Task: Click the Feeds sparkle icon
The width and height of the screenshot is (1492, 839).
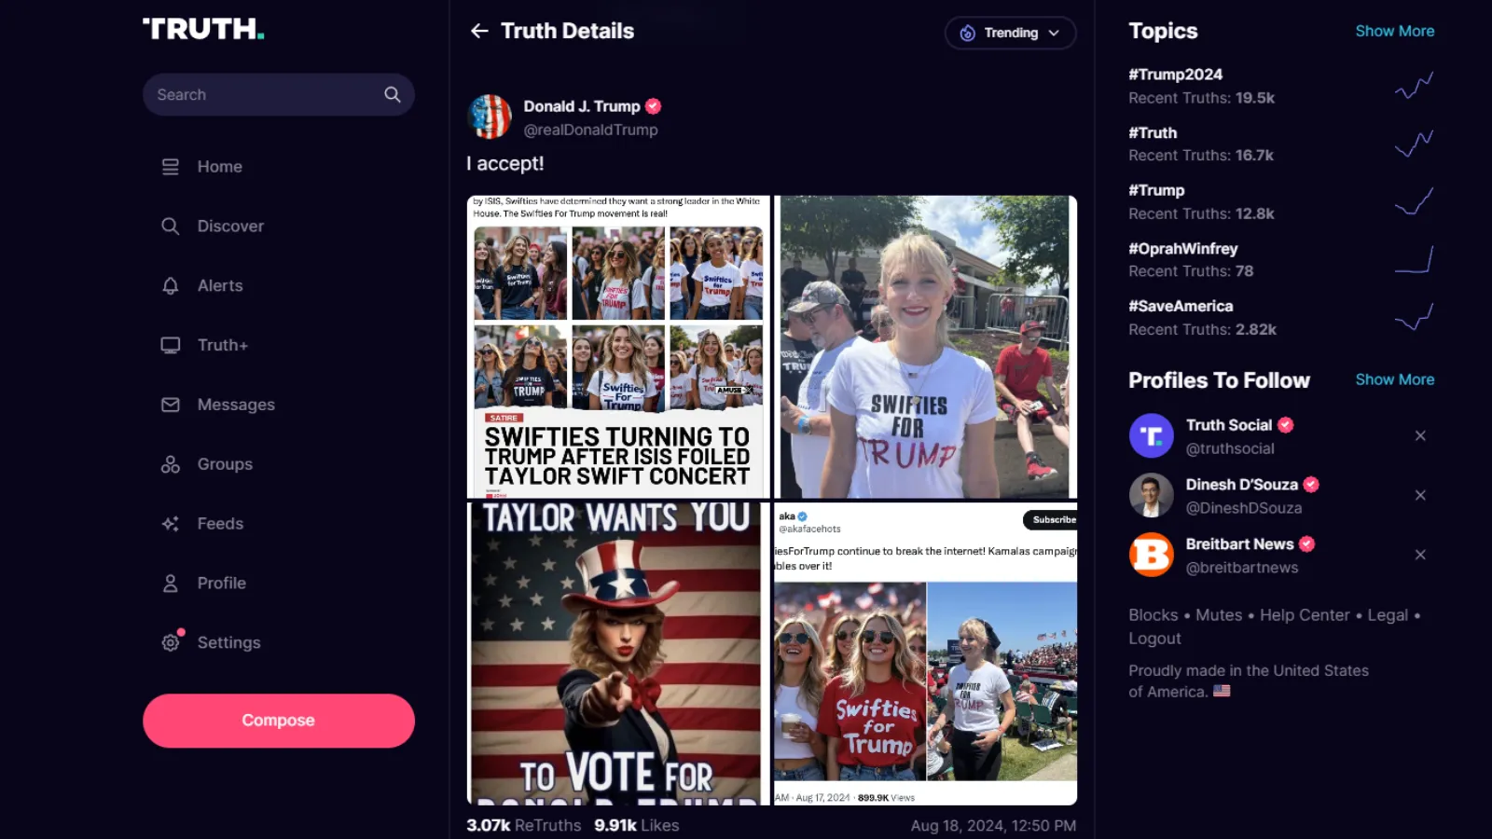Action: (170, 524)
